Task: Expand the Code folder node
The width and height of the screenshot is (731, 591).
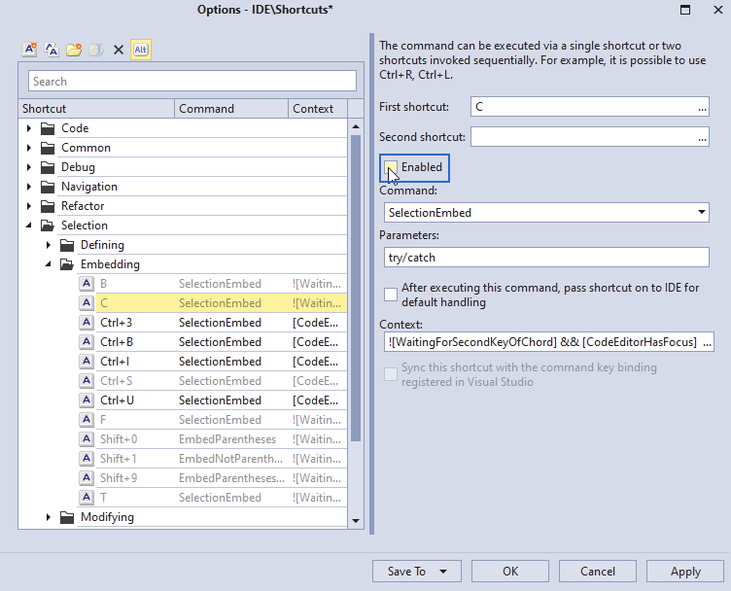Action: [x=29, y=128]
